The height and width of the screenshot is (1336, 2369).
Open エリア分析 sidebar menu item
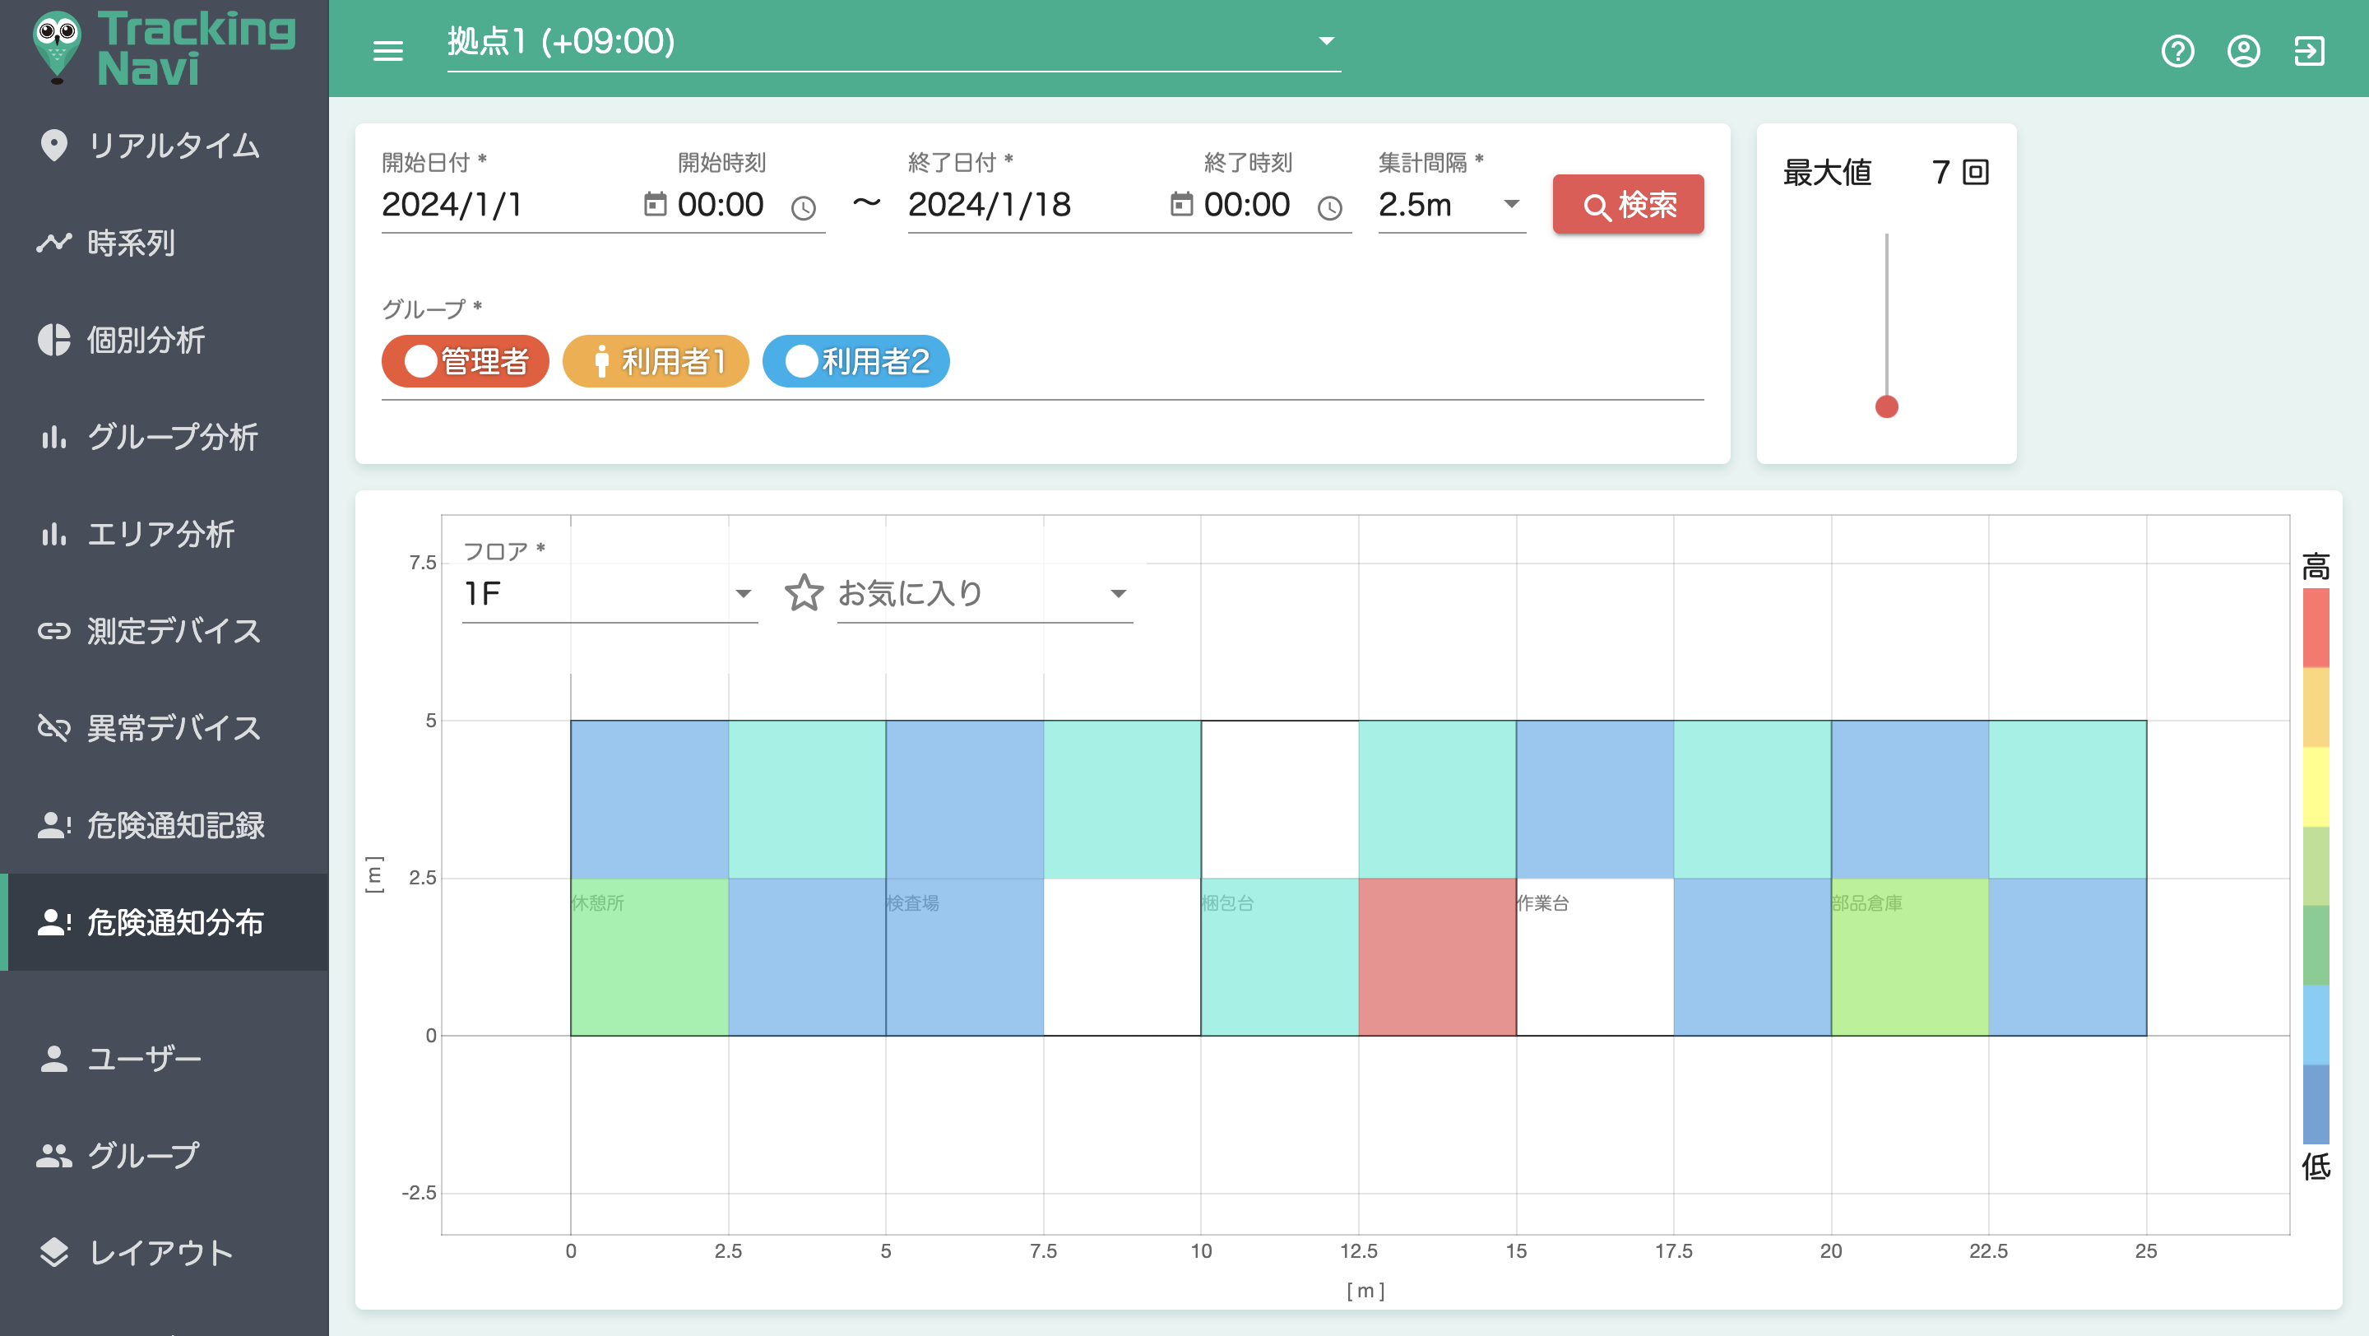click(x=161, y=534)
